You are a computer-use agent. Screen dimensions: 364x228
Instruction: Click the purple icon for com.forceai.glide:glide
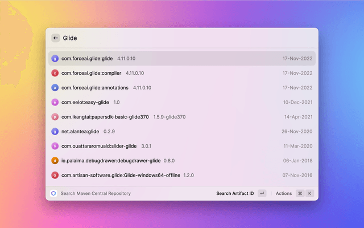55,58
